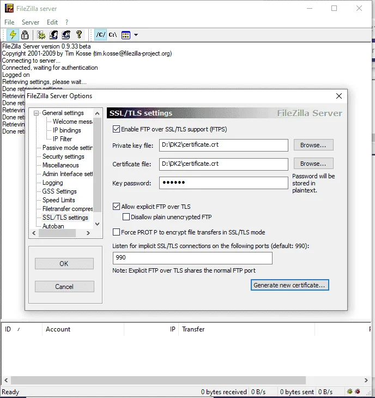Select Autoban tree item

(53, 226)
